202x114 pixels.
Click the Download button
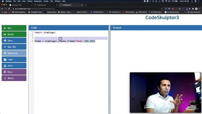pyautogui.click(x=14, y=53)
